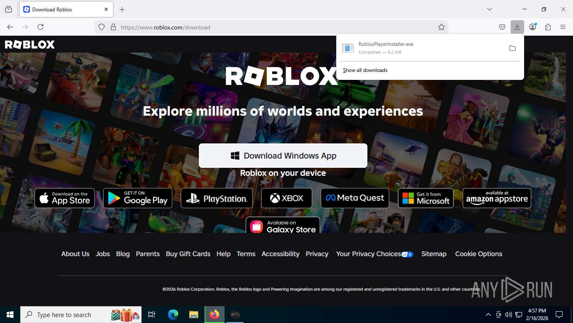Open the Help footer link
The width and height of the screenshot is (573, 323).
pyautogui.click(x=223, y=254)
